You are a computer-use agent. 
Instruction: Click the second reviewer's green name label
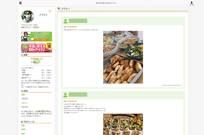tap(78, 95)
